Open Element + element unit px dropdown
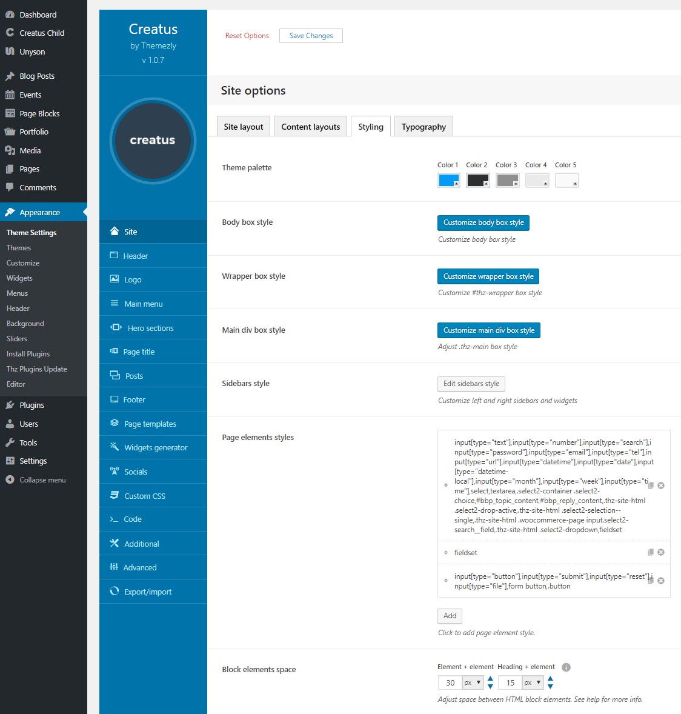681x714 pixels. tap(473, 682)
